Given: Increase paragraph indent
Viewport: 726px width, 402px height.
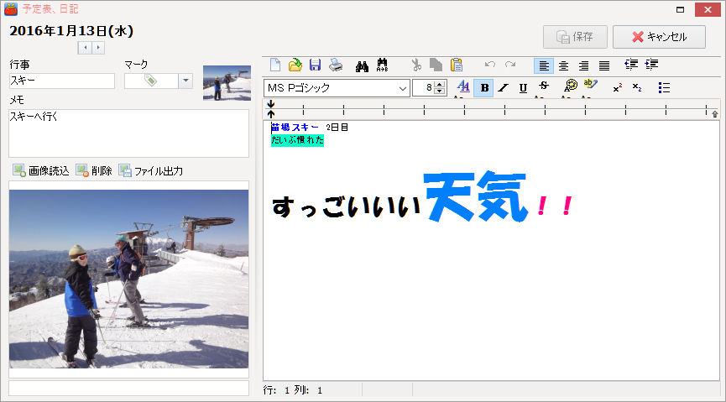Looking at the screenshot, I should (651, 65).
